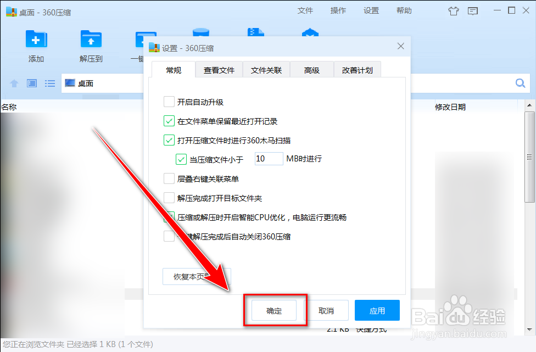Click the 确定 button

click(x=274, y=310)
